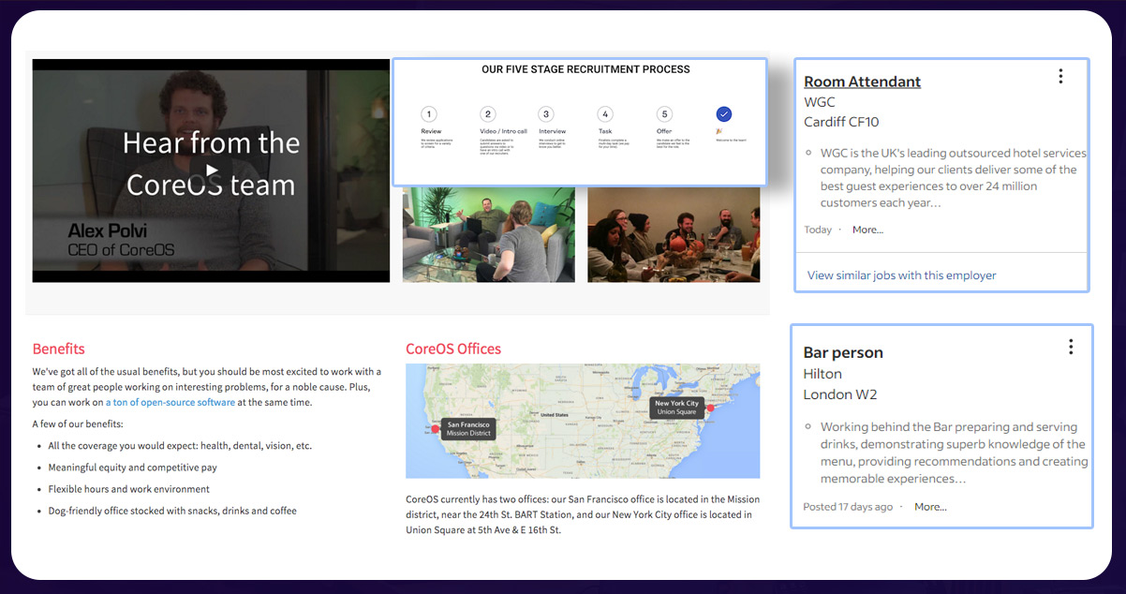The image size is (1126, 594).
Task: Click New York City Union Square label
Action: click(x=676, y=408)
